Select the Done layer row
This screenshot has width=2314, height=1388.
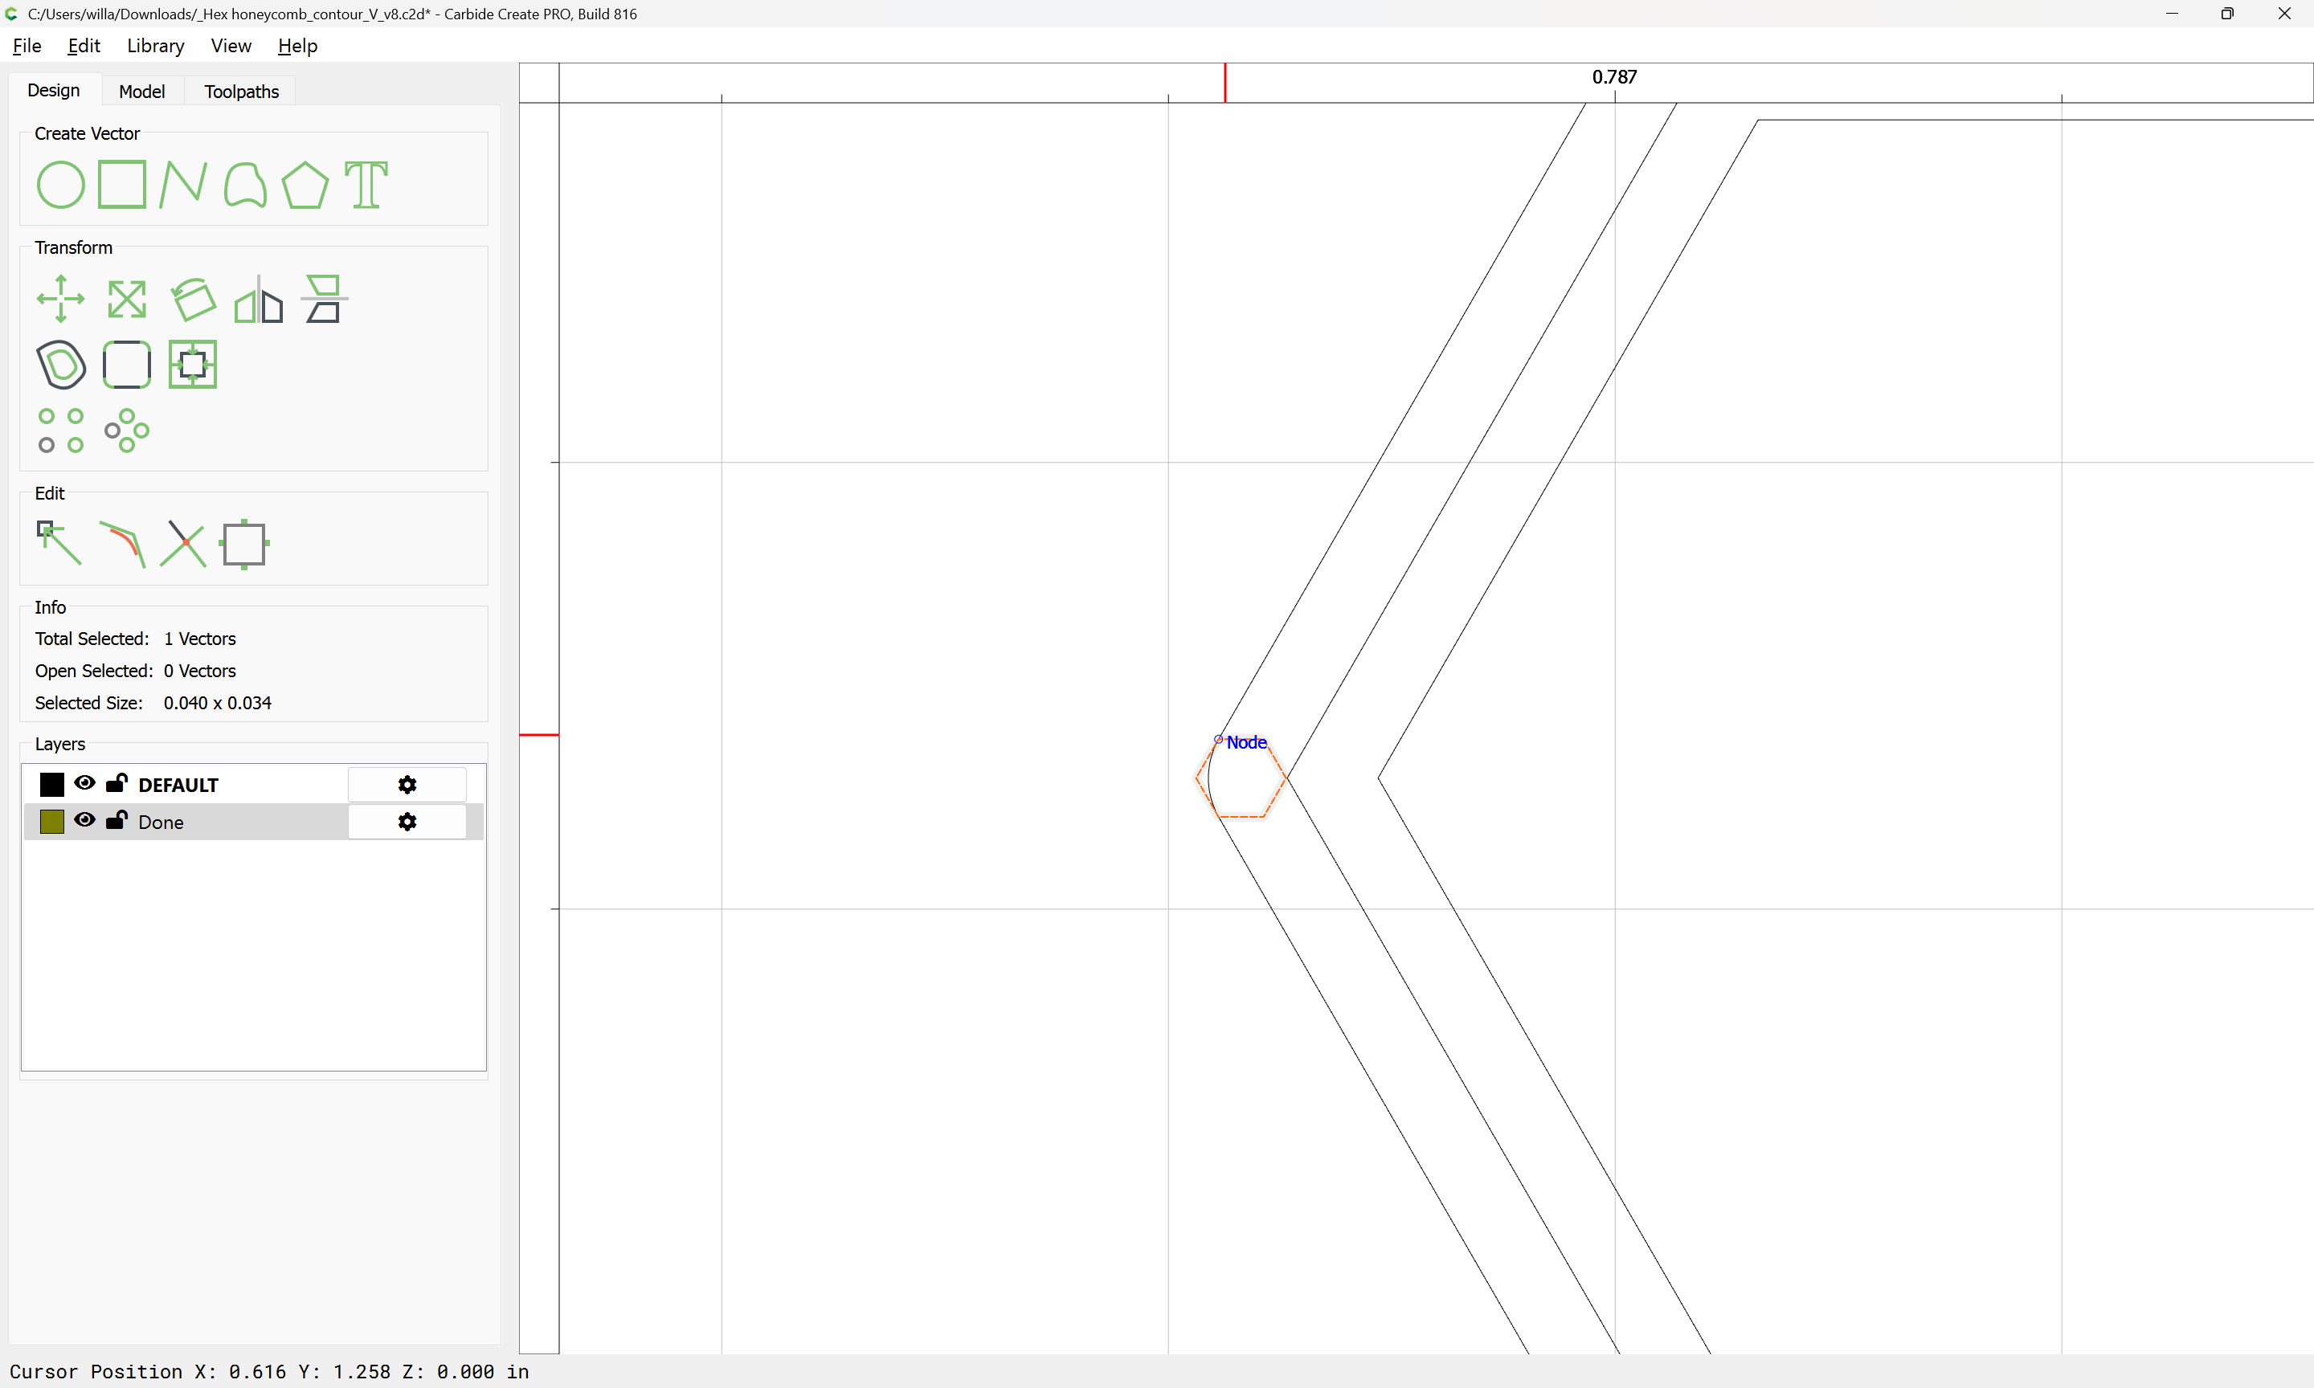coord(252,821)
